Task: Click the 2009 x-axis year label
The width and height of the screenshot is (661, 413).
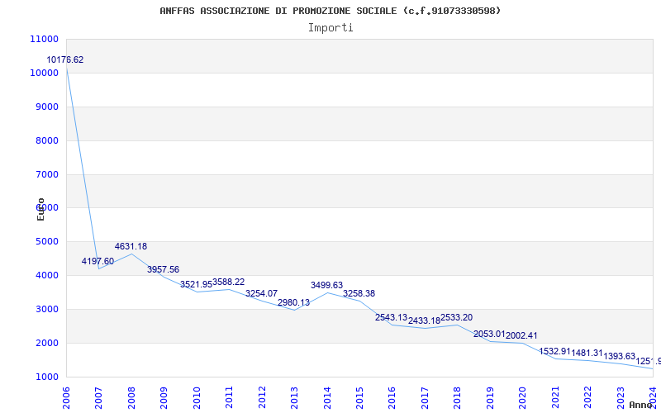Action: [164, 397]
